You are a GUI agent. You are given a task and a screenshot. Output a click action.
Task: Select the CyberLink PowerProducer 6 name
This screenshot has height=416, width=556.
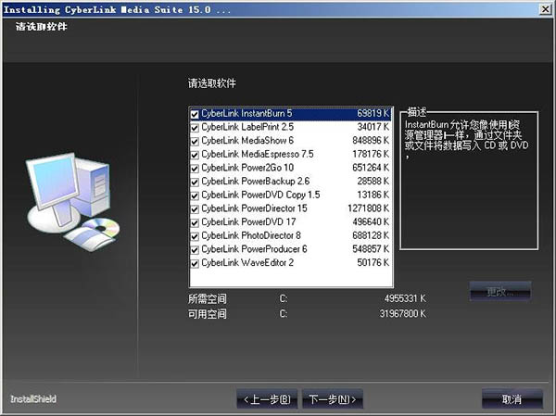coord(254,249)
